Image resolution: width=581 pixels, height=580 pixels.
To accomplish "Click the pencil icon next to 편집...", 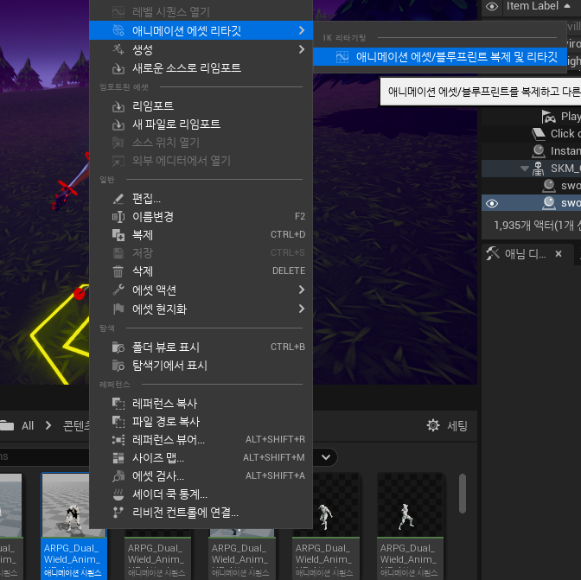I will (118, 199).
